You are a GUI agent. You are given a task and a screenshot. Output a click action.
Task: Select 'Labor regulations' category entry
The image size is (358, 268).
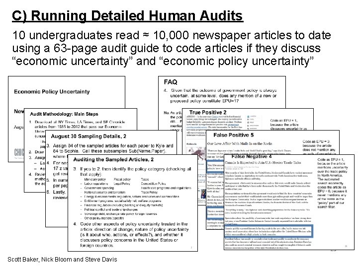96,184
